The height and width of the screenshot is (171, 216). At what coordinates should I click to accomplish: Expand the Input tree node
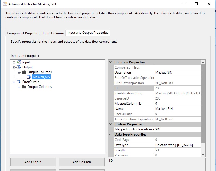pyautogui.click(x=14, y=63)
